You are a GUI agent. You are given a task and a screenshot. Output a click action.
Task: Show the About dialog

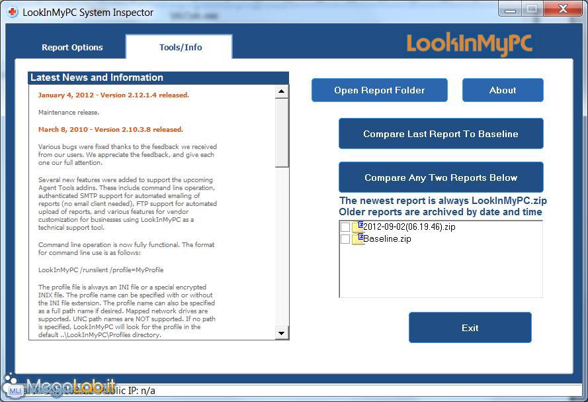pyautogui.click(x=502, y=91)
